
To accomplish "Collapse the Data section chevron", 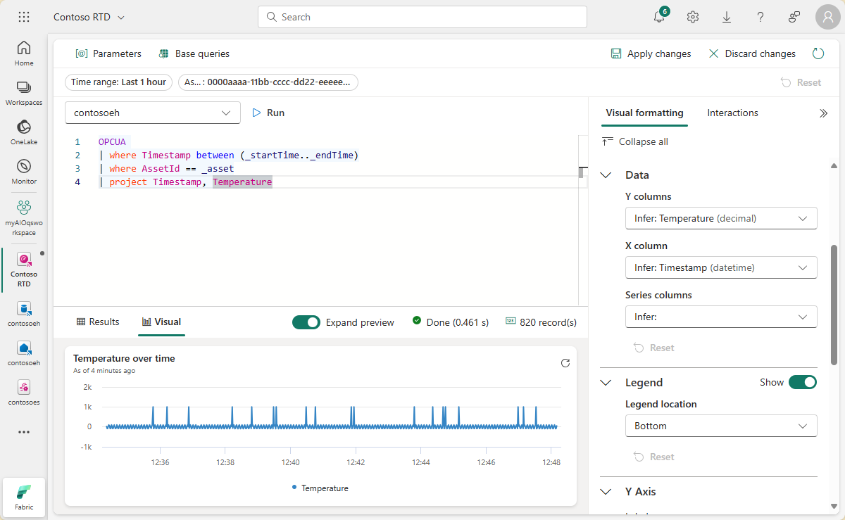I will pos(606,175).
